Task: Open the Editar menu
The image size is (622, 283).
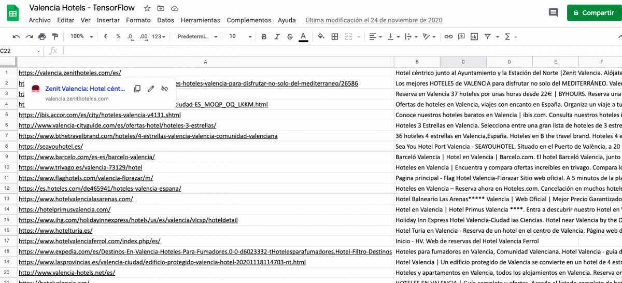Action: point(66,20)
